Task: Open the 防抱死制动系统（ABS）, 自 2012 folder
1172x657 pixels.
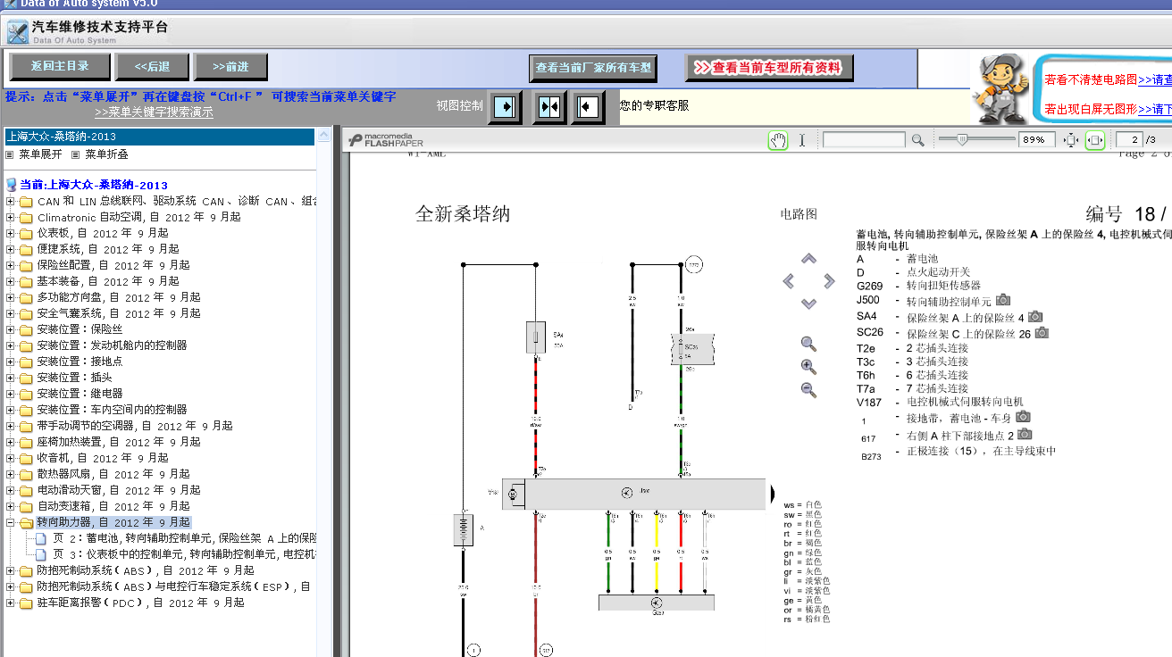Action: coord(145,570)
